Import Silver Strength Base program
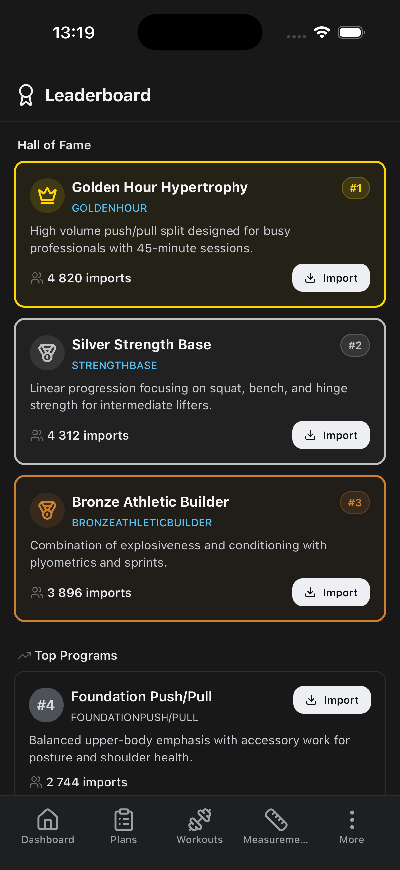400x870 pixels. coord(331,435)
